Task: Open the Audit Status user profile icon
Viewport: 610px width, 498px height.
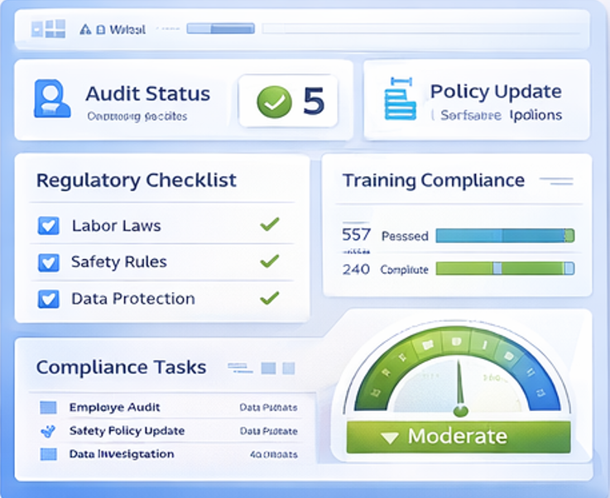Action: 52,98
